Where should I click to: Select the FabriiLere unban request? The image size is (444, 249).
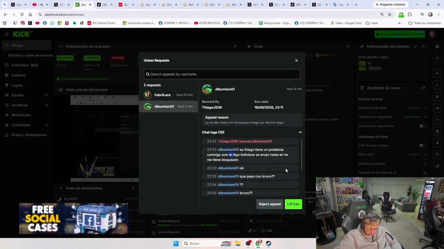point(168,95)
